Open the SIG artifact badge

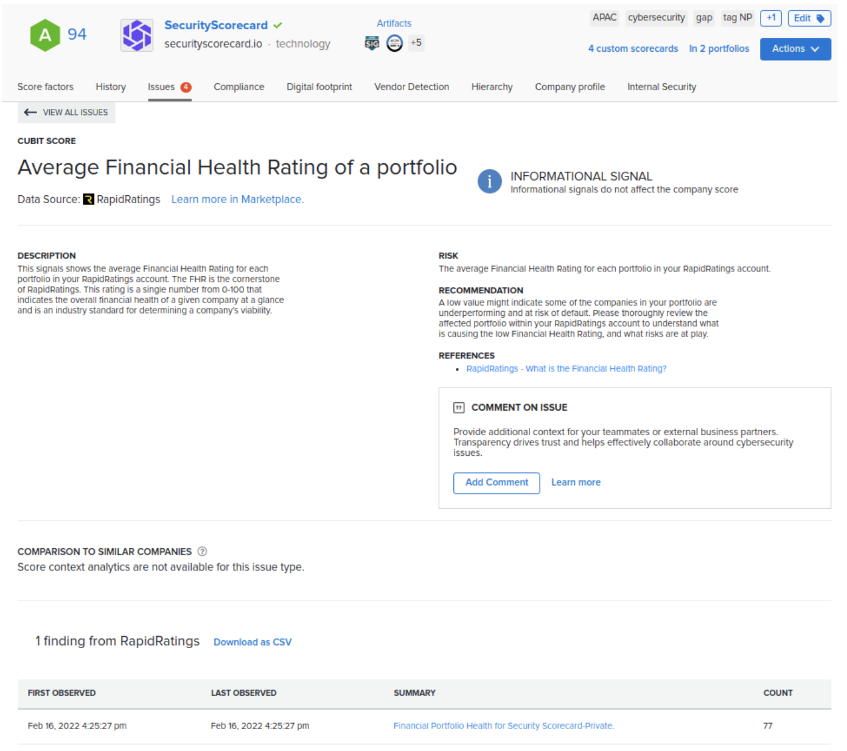pyautogui.click(x=372, y=43)
